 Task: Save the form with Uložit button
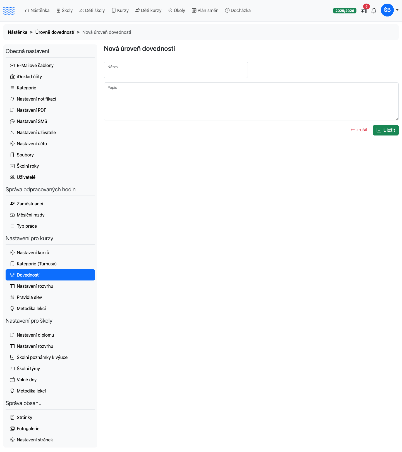(x=386, y=130)
